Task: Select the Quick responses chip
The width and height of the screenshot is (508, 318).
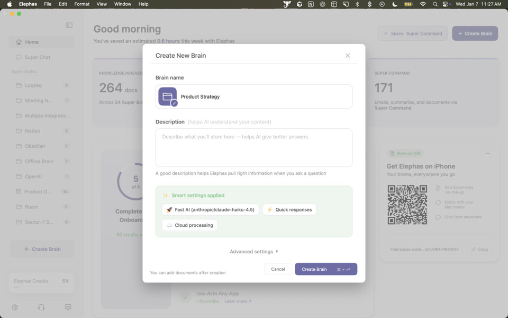Action: click(289, 210)
